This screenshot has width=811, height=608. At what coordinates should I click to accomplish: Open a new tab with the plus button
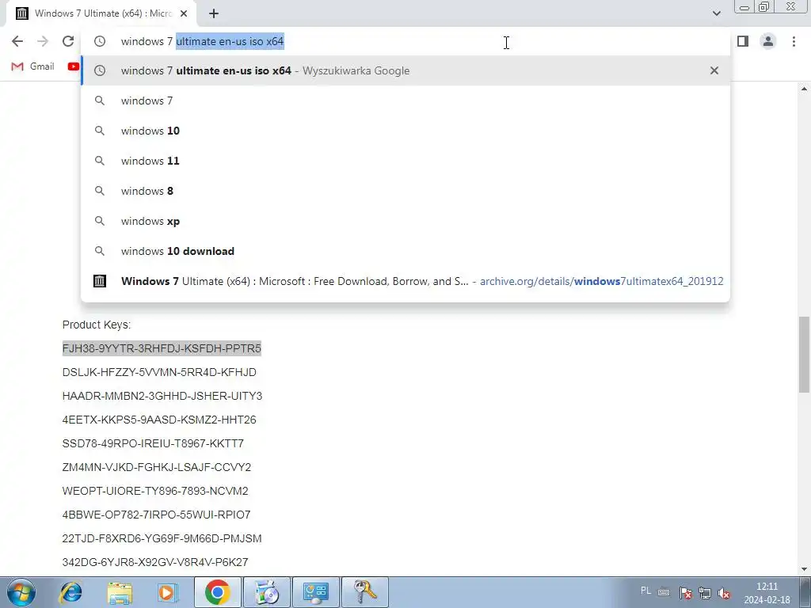click(x=214, y=14)
